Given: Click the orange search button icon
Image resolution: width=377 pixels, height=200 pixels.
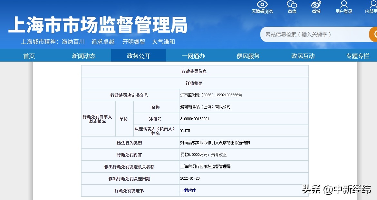Looking at the screenshot, I should 373,35.
